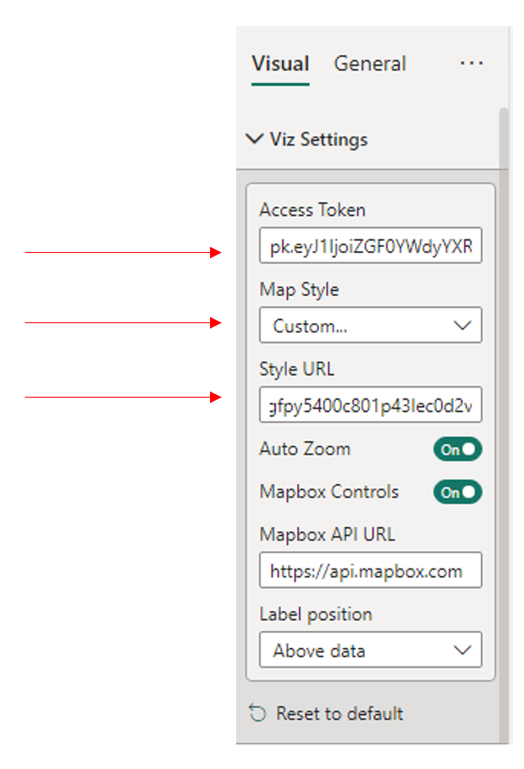The width and height of the screenshot is (524, 769).
Task: Collapse Viz Settings using the chevron
Action: point(254,139)
